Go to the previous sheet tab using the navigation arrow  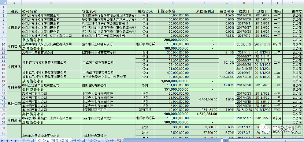[x=7, y=141]
